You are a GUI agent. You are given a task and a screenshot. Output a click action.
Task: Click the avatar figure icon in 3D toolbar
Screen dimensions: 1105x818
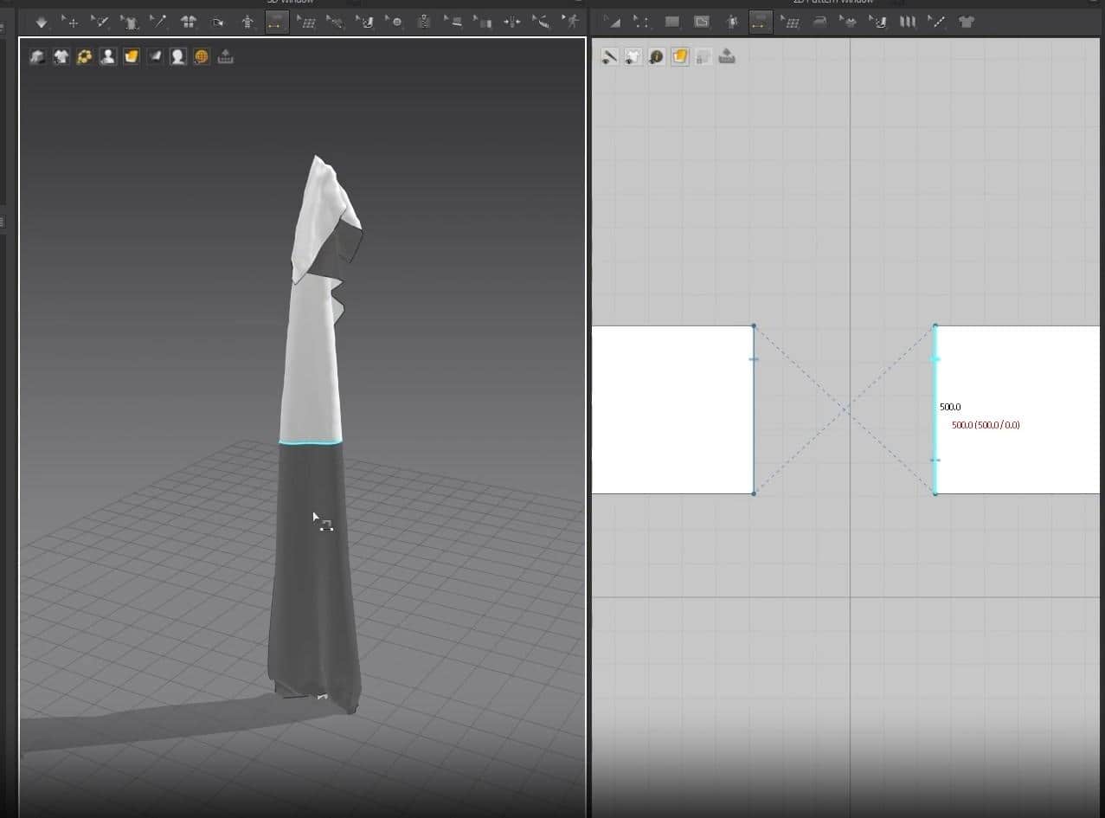point(247,22)
